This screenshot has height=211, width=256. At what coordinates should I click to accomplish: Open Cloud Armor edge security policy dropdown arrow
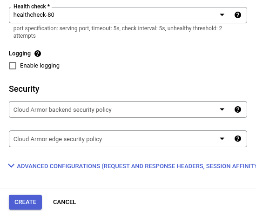[222, 139]
